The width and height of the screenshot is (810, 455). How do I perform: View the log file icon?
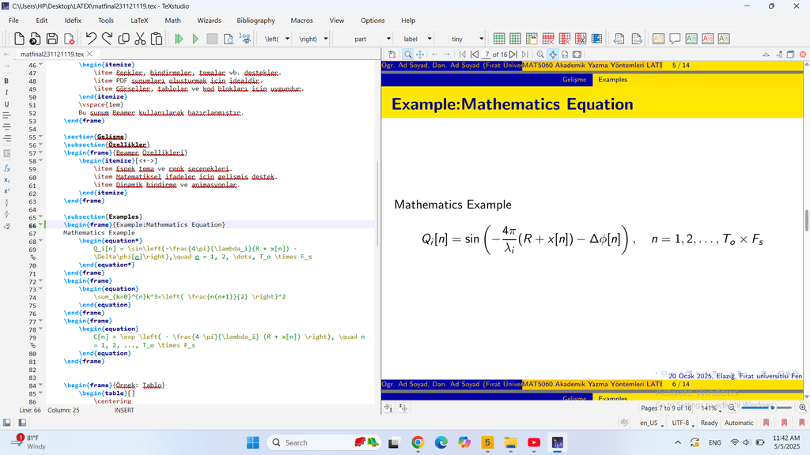click(x=245, y=39)
